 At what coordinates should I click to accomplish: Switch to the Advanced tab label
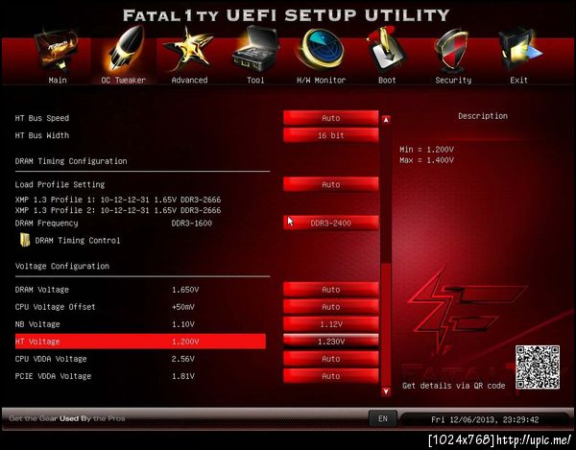click(189, 80)
